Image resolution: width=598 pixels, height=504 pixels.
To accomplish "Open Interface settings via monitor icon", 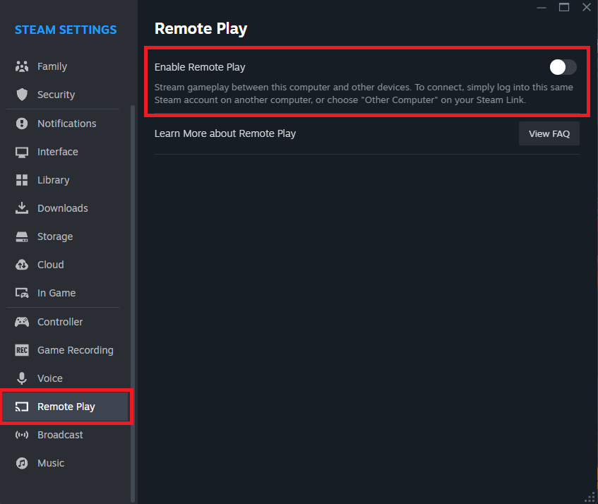I will point(21,152).
